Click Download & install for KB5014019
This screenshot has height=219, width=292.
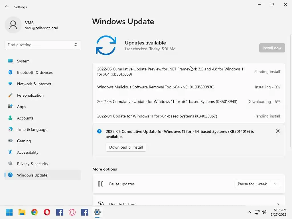click(126, 147)
